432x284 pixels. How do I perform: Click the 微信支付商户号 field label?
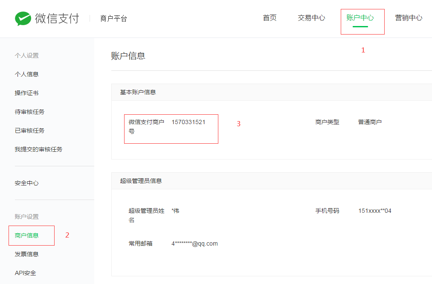point(146,127)
